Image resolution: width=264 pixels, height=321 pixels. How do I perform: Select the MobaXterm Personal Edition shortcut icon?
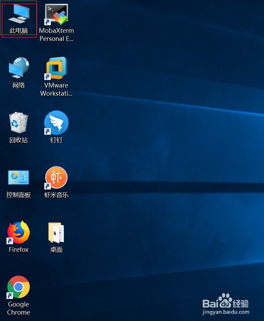coord(56,14)
